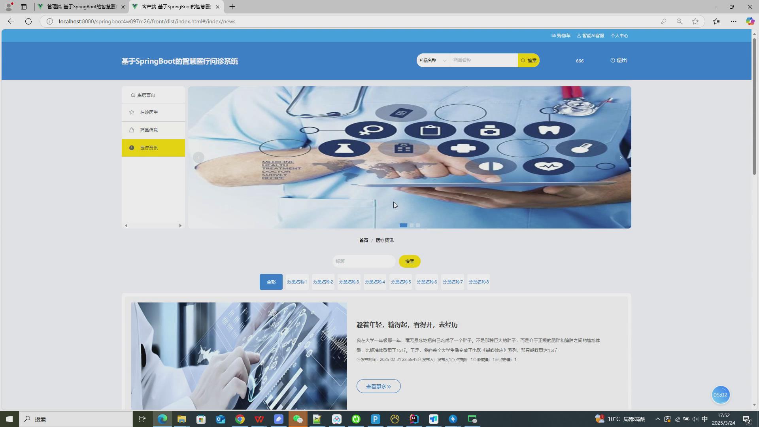The image size is (759, 427).
Task: Select 在诊医生 in the sidebar
Action: click(149, 112)
